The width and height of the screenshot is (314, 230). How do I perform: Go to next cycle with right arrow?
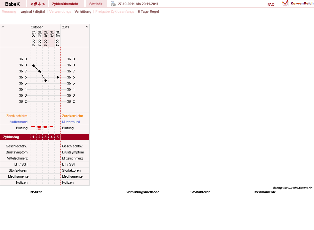tap(44, 4)
